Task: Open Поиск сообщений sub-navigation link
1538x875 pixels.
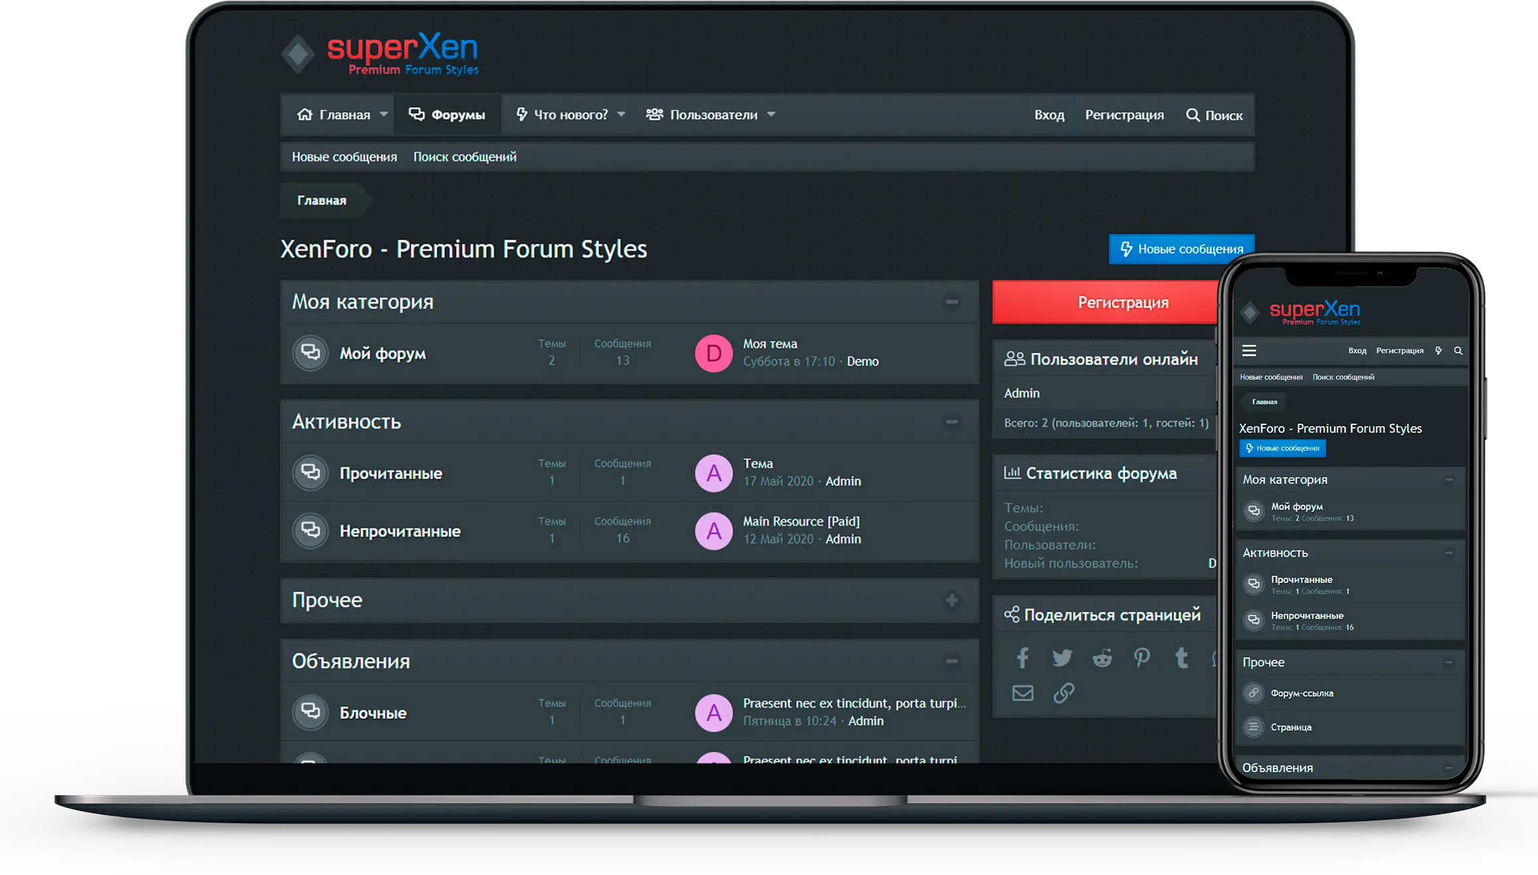Action: [x=465, y=157]
